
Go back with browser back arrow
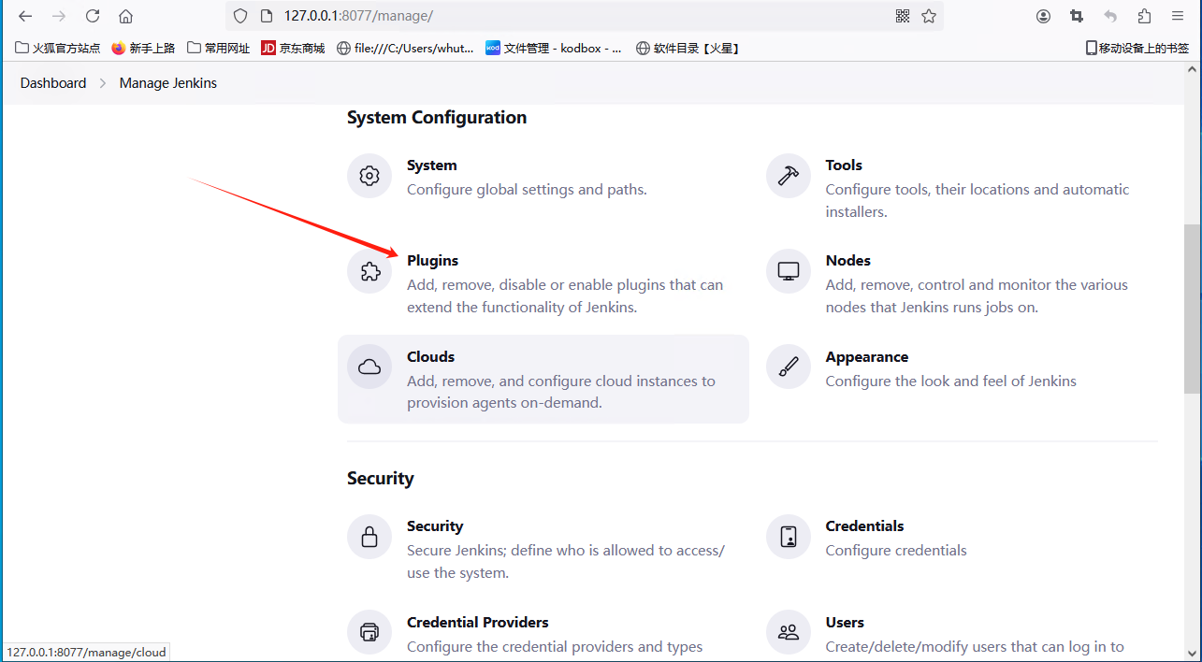(25, 16)
